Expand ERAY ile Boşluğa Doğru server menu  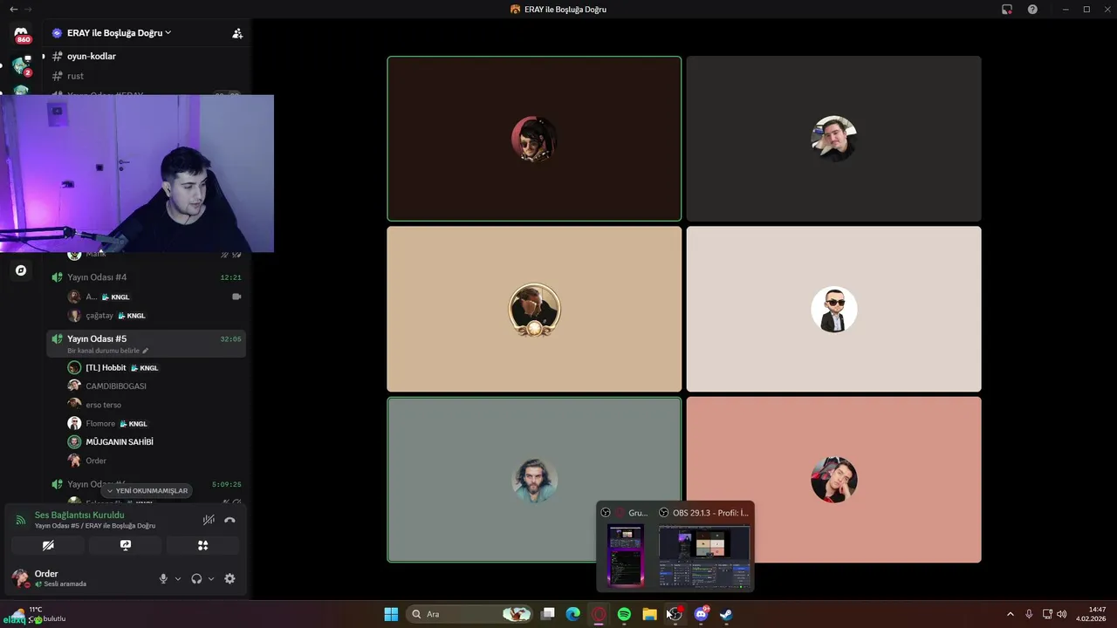120,33
